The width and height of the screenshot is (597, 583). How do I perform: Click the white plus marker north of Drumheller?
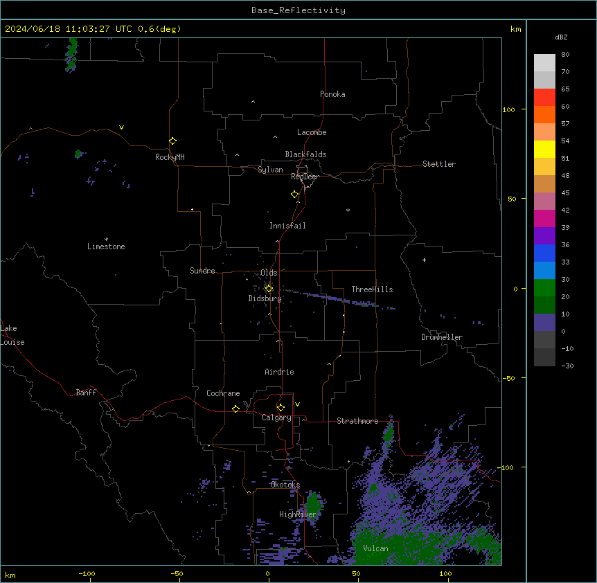point(424,260)
